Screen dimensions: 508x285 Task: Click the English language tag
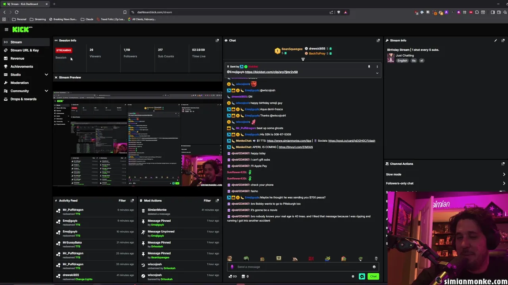(x=402, y=61)
